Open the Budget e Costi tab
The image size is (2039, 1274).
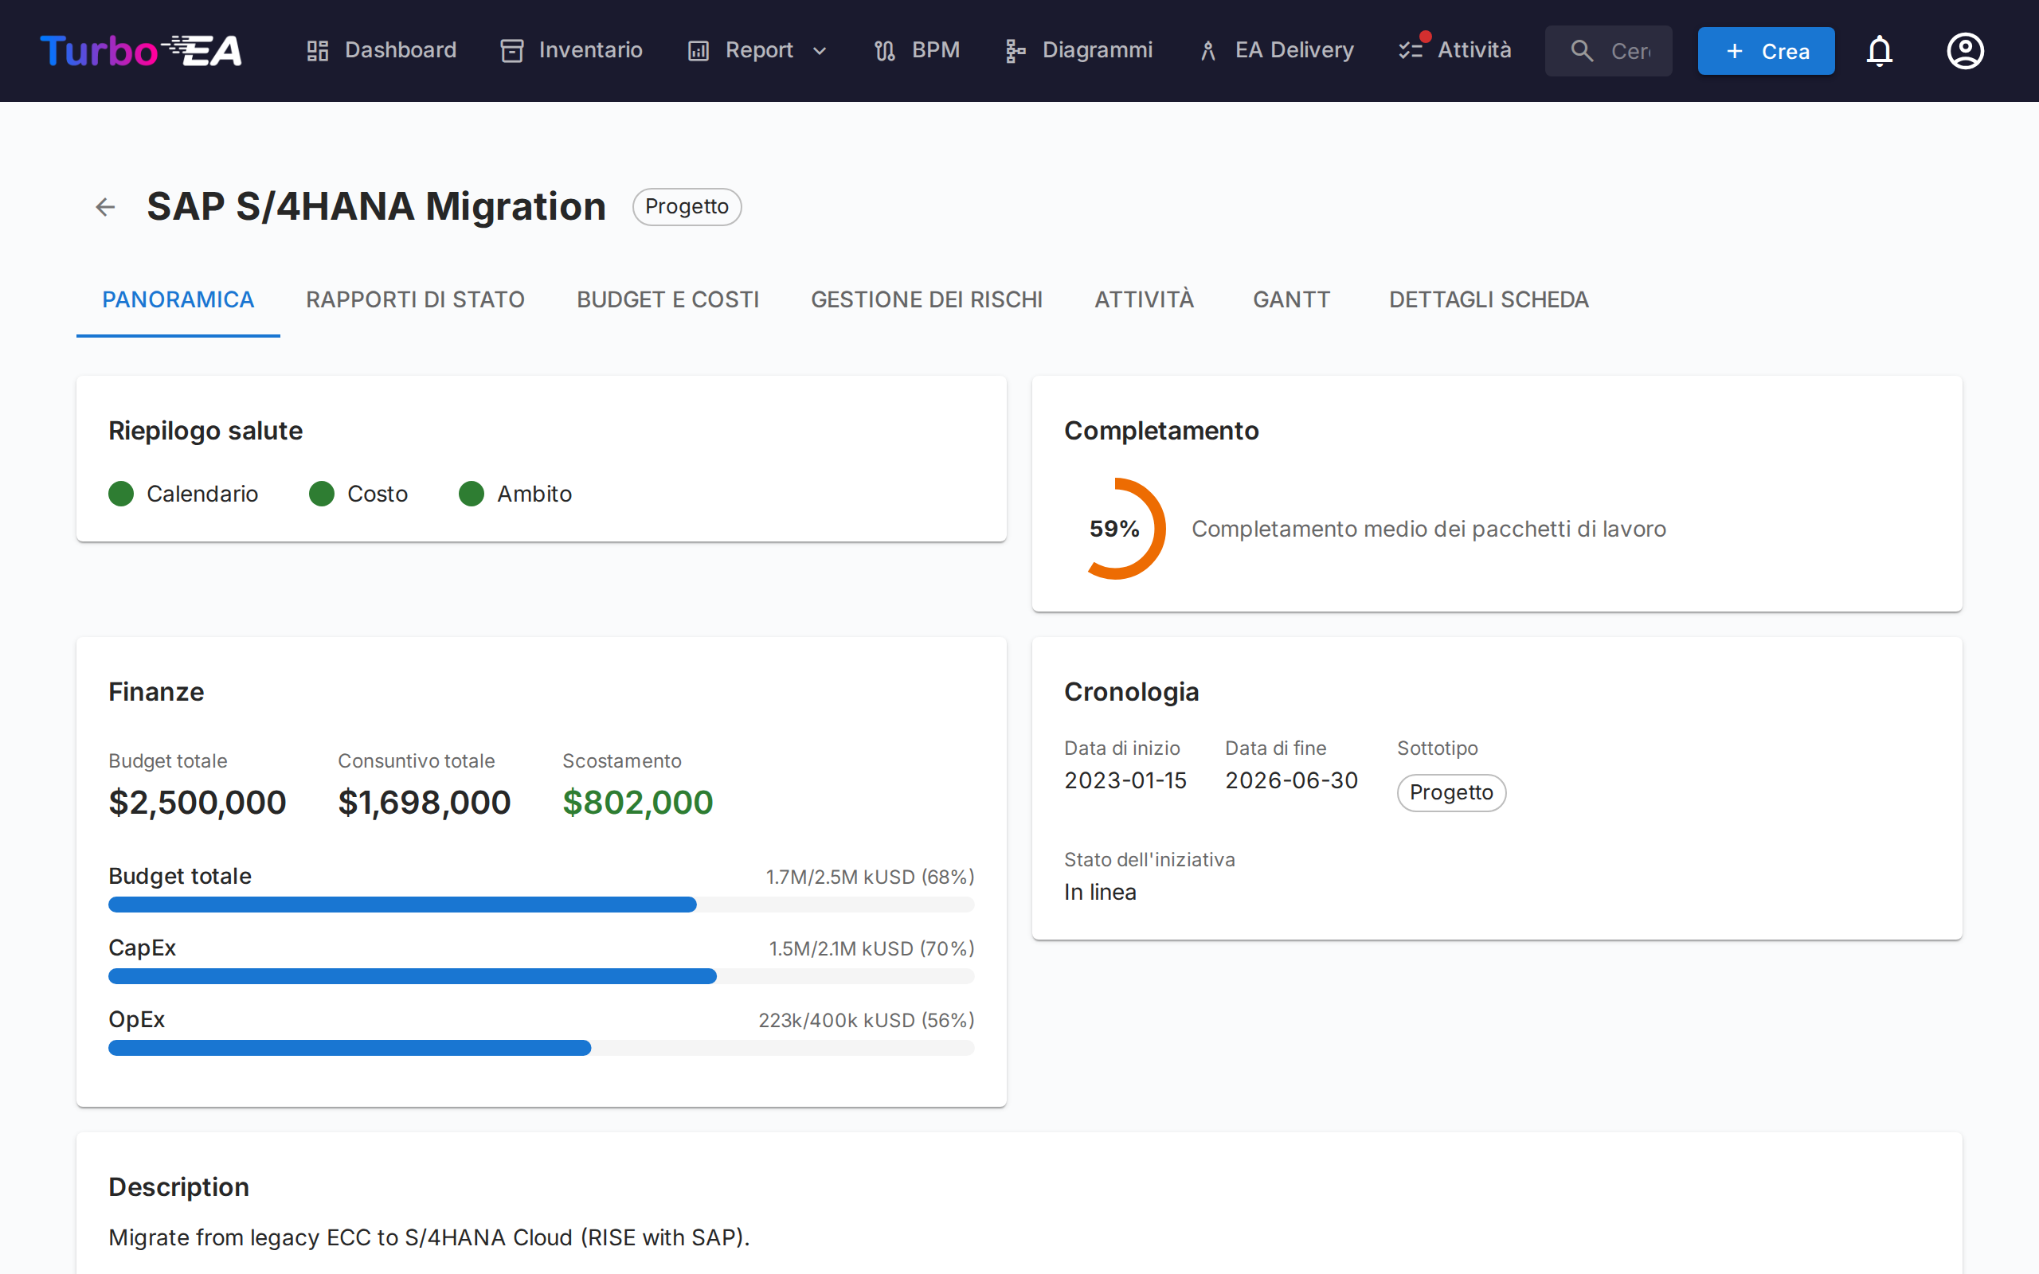pos(667,299)
